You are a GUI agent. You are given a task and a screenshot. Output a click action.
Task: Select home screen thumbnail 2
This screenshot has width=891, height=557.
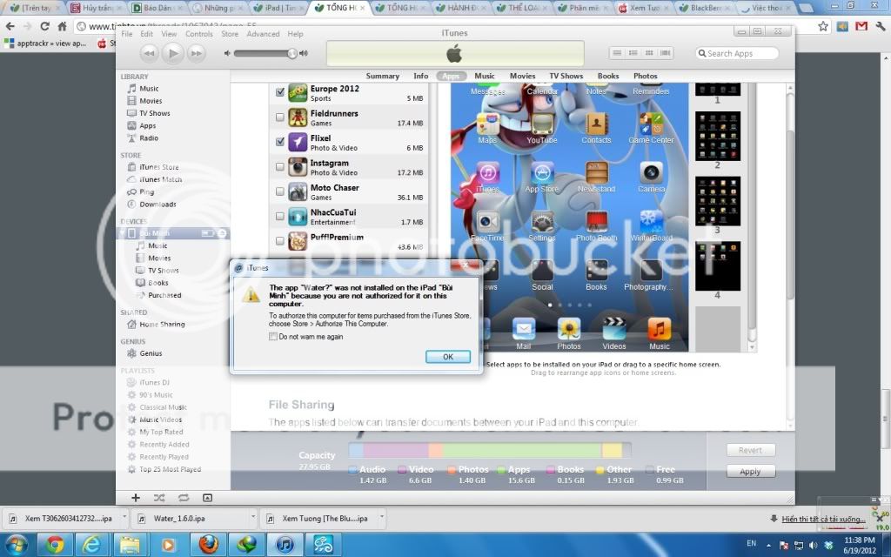point(718,136)
